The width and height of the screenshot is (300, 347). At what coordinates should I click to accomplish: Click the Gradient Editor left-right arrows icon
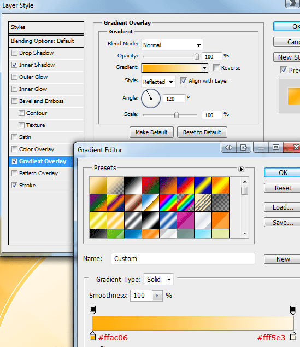pos(228,147)
